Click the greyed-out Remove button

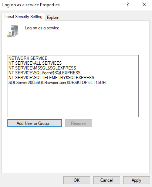[x=78, y=123]
